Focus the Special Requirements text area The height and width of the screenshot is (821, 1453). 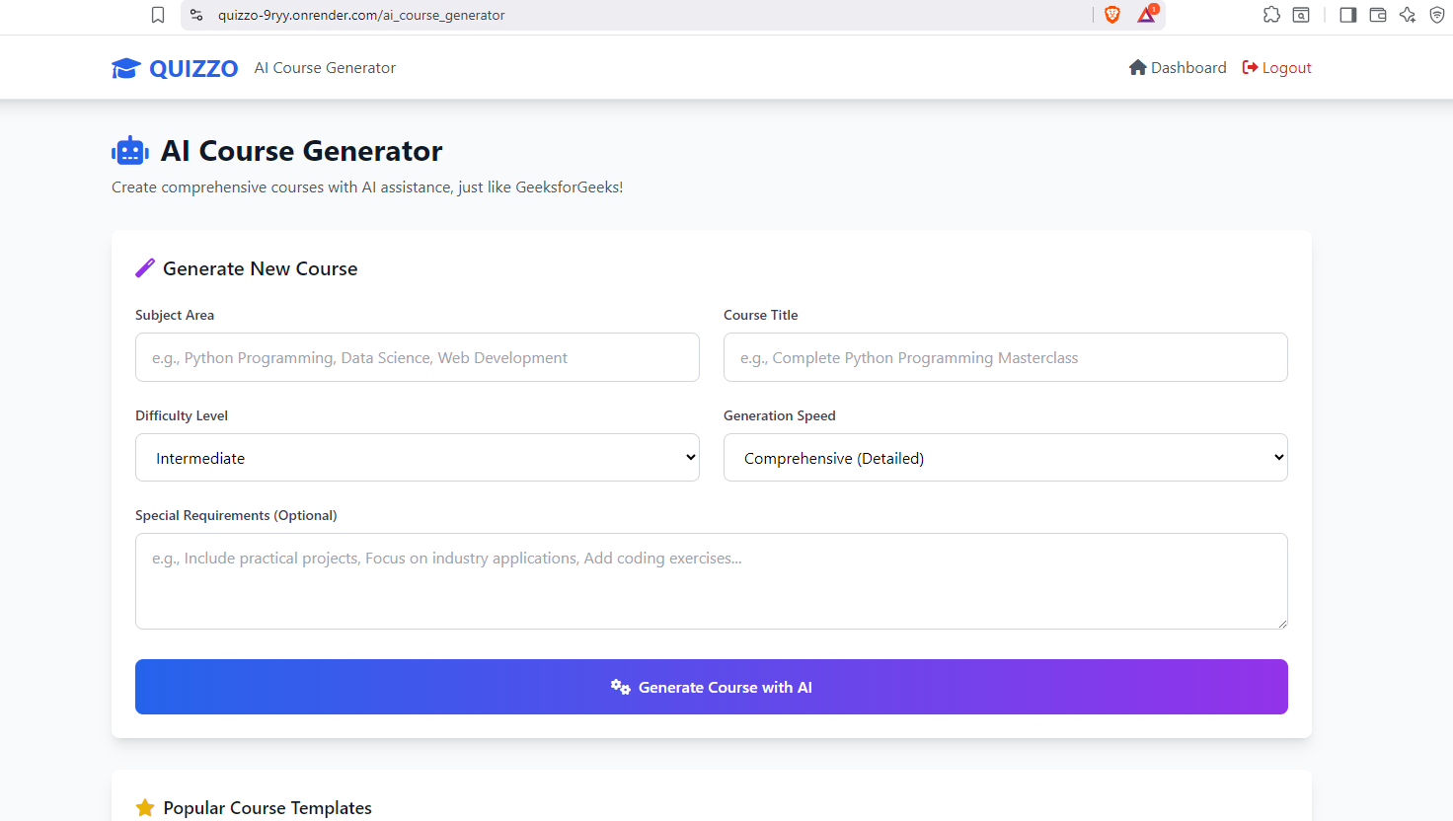point(712,581)
